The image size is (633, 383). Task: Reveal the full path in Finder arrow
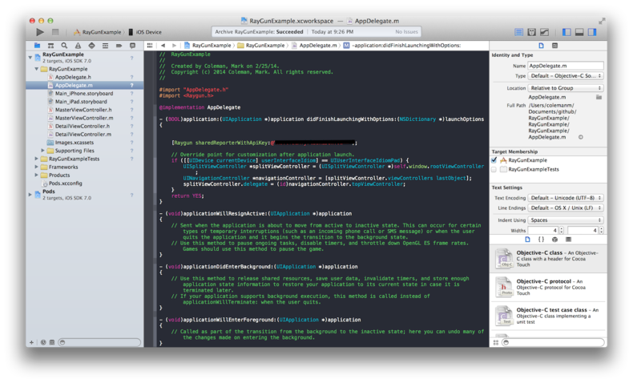581,137
